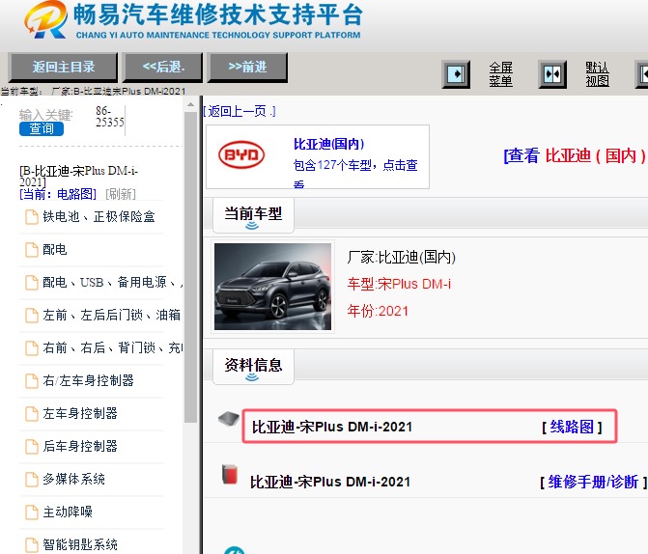Image resolution: width=648 pixels, height=554 pixels.
Task: Open 主动降噪 tree item
Action: point(68,512)
